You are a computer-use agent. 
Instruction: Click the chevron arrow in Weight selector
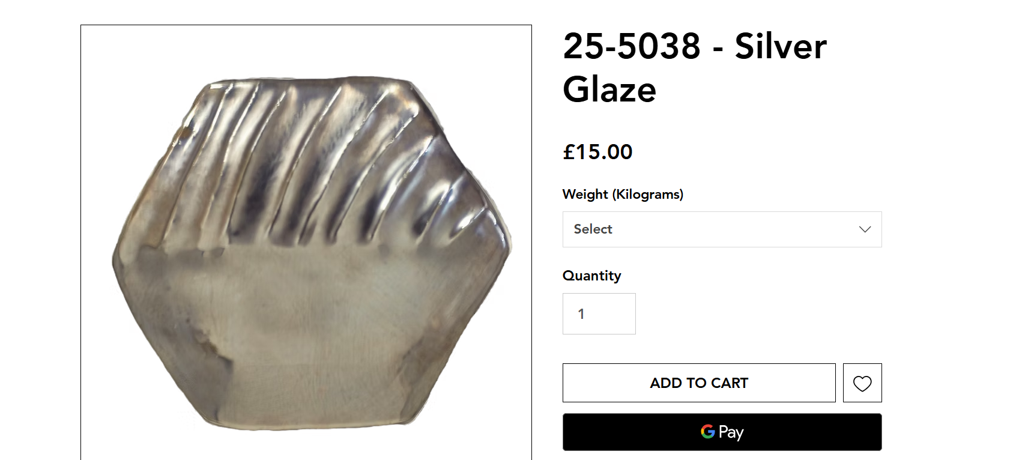pos(865,229)
